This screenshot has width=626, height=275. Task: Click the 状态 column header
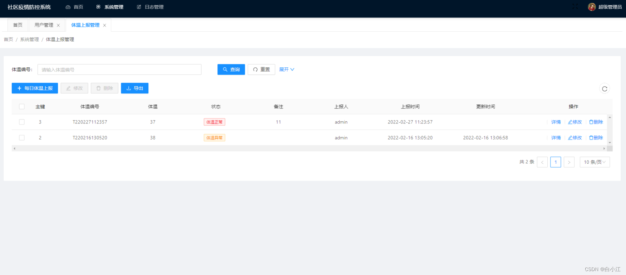[x=216, y=107]
